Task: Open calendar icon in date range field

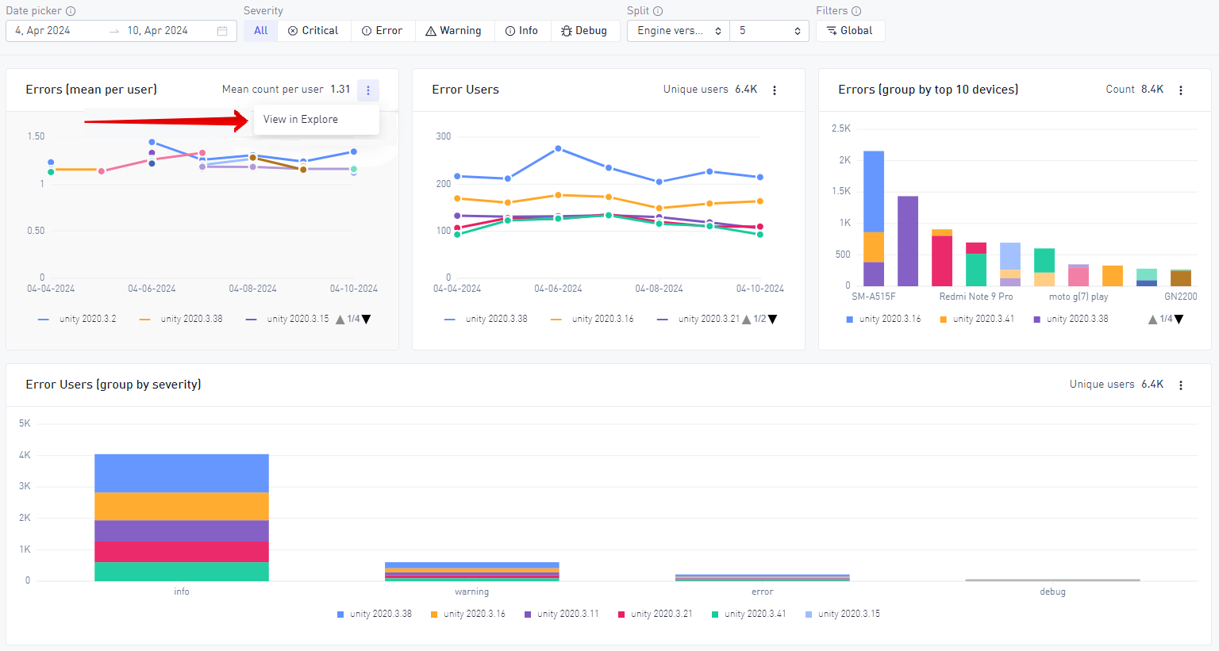Action: 222,31
